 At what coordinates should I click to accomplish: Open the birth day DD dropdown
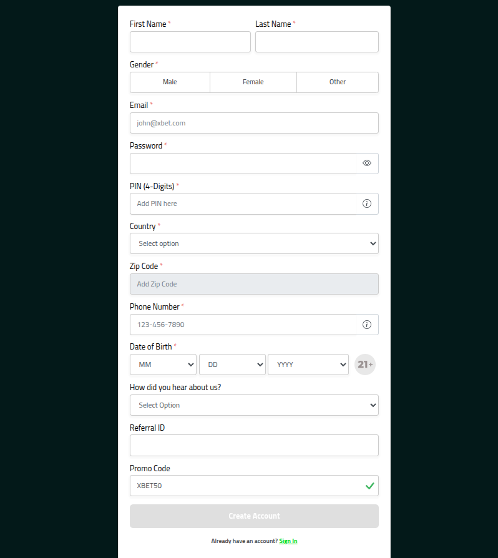point(232,365)
